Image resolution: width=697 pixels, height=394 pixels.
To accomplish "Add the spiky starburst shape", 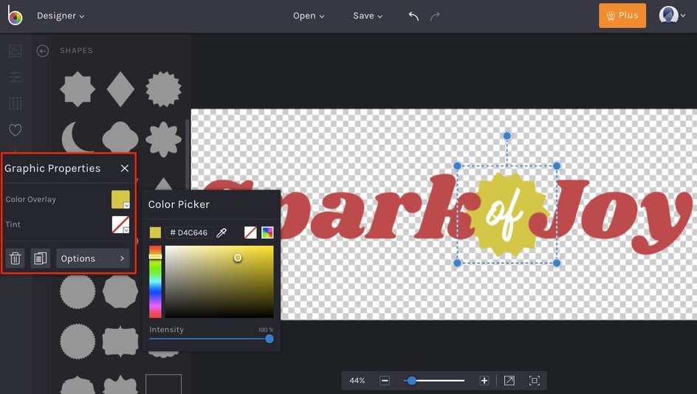I will [164, 89].
